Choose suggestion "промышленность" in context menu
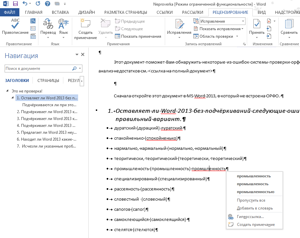Viewport: 300px width, 238px height. coord(254,176)
